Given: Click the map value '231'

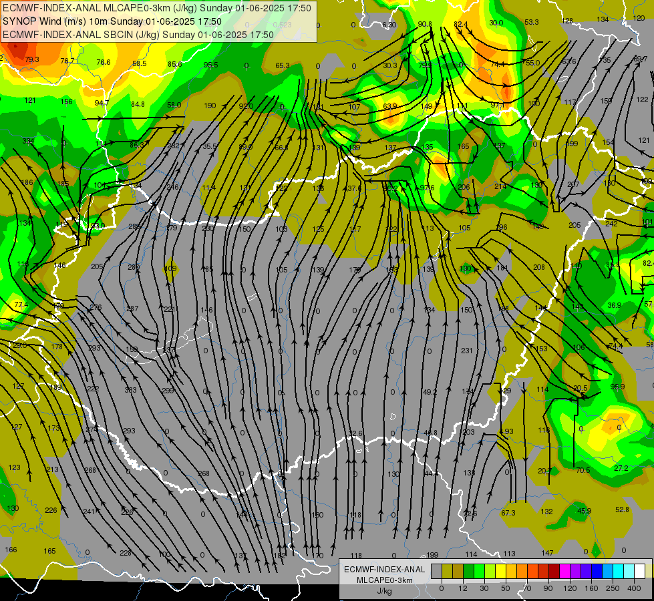Looking at the screenshot, I should point(467,351).
